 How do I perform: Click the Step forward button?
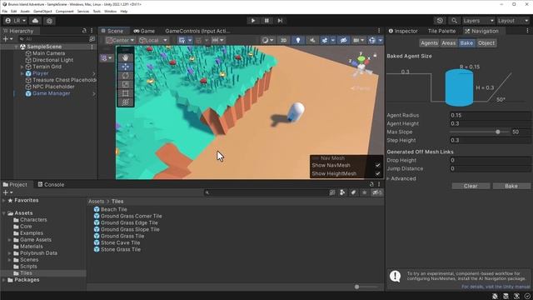280,21
